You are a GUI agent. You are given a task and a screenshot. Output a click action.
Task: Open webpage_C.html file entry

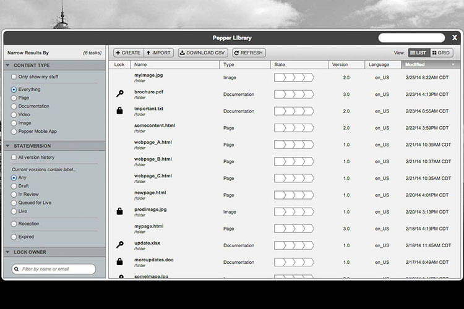click(153, 176)
